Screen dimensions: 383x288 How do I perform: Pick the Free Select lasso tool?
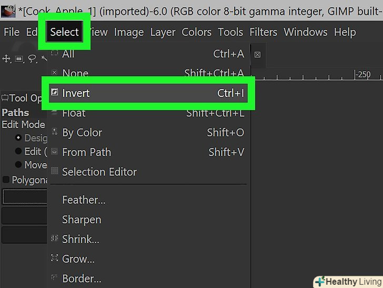tap(32, 58)
